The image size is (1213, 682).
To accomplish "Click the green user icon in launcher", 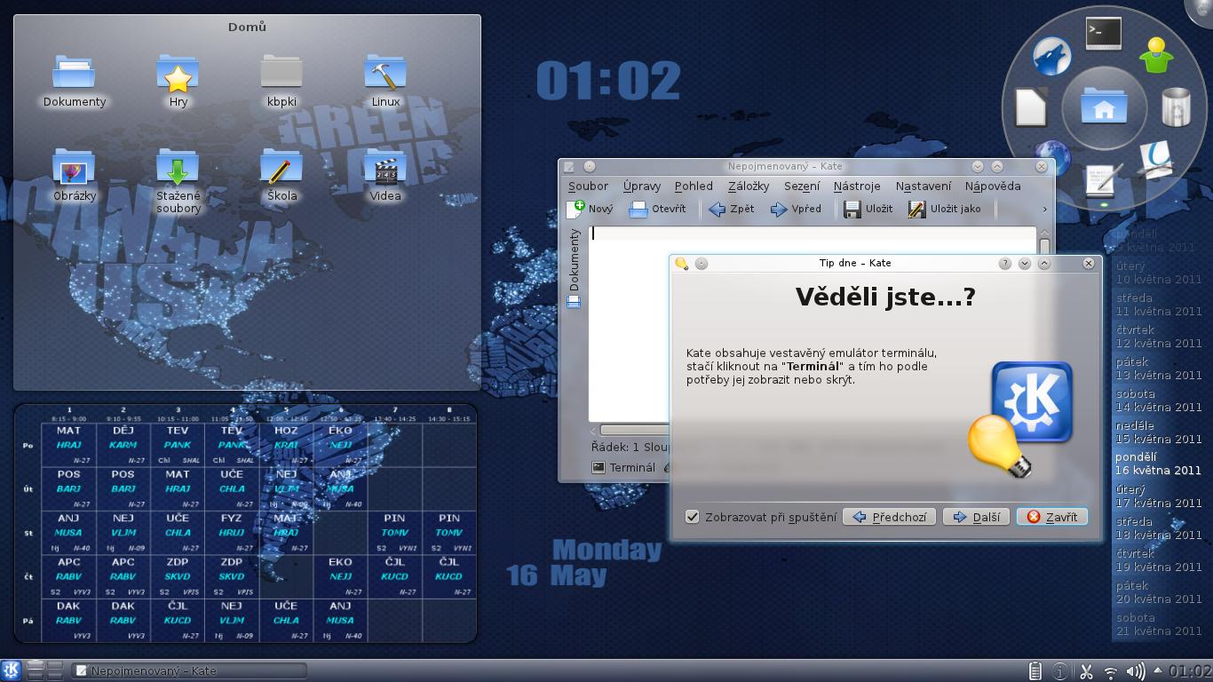I will coord(1156,55).
